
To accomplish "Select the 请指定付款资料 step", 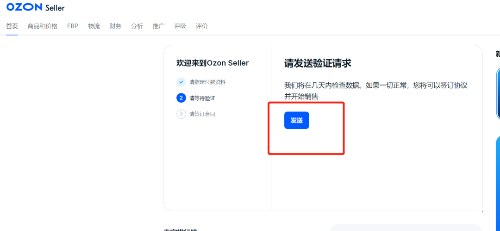I will (207, 82).
